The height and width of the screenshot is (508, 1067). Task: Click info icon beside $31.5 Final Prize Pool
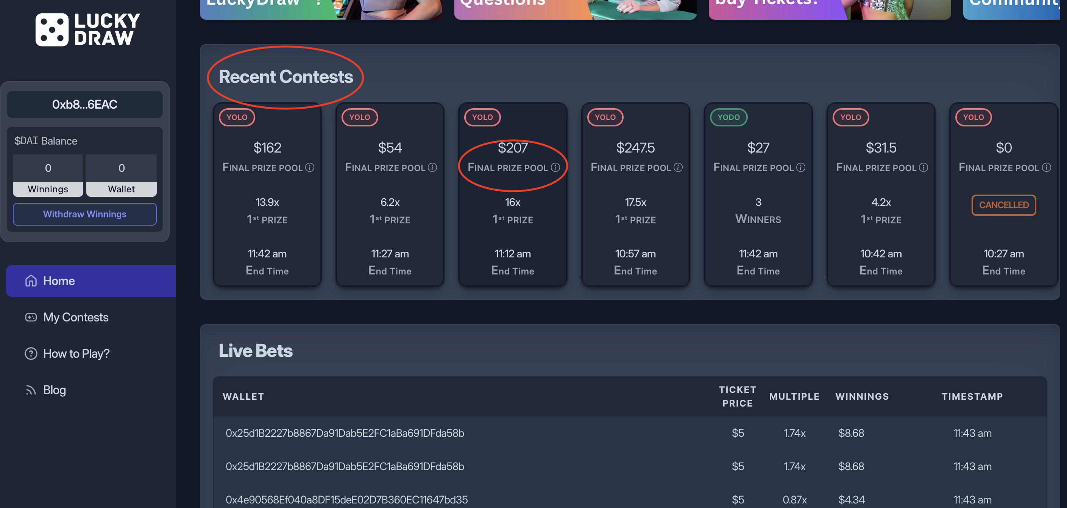pos(923,167)
